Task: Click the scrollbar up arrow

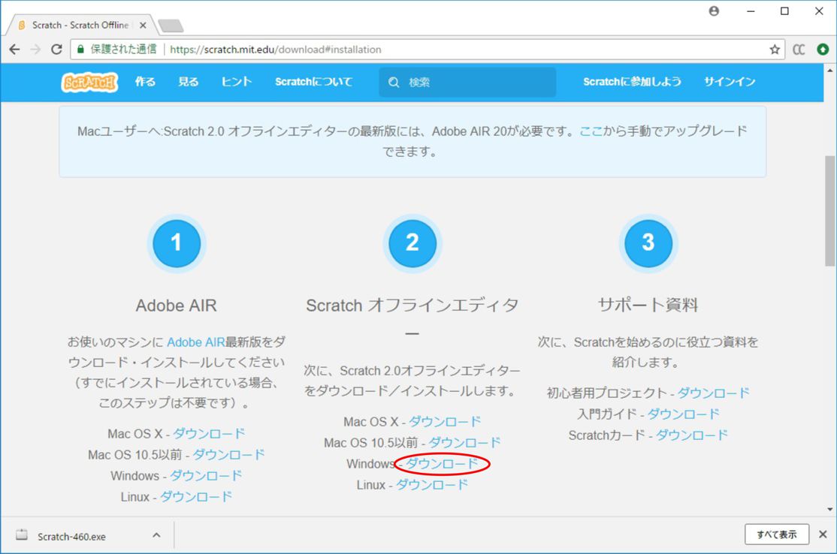Action: click(830, 70)
